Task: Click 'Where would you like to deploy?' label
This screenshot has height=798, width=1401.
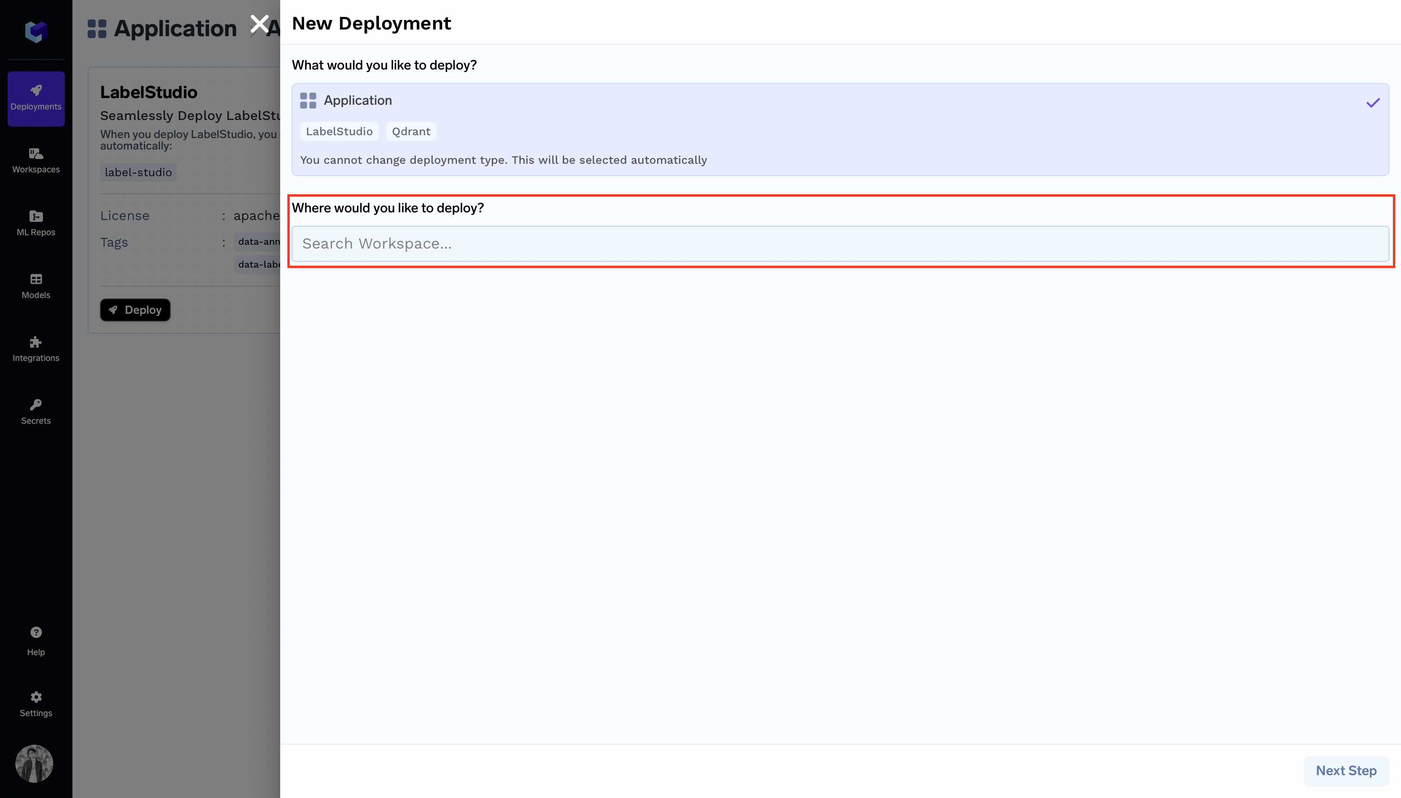Action: click(x=388, y=208)
